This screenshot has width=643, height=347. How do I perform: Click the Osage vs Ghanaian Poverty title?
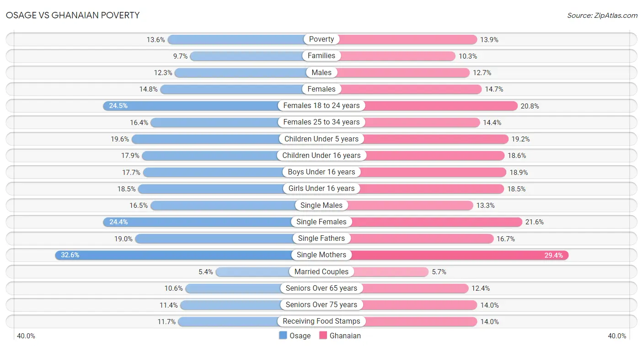coord(73,15)
